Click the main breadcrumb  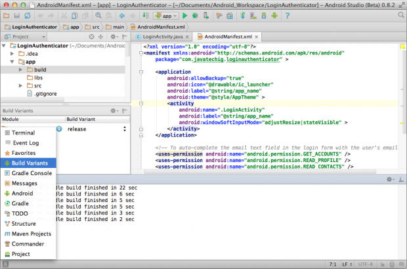pyautogui.click(x=115, y=27)
